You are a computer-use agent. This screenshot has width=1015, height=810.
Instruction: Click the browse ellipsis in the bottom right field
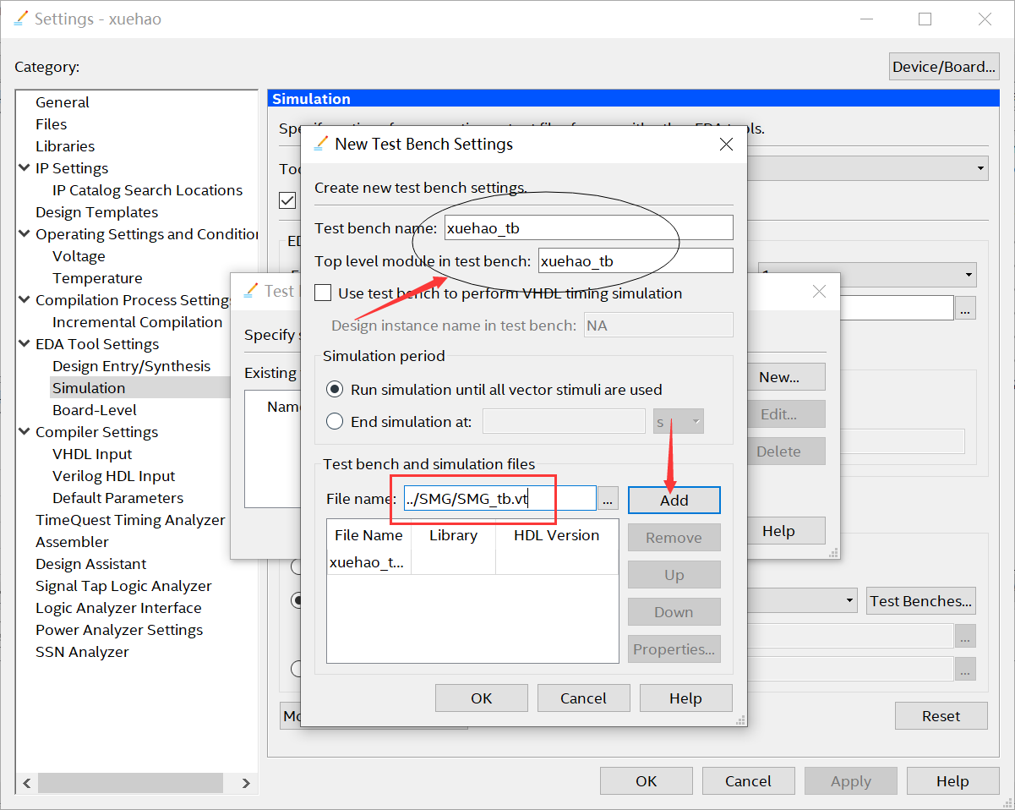click(965, 669)
